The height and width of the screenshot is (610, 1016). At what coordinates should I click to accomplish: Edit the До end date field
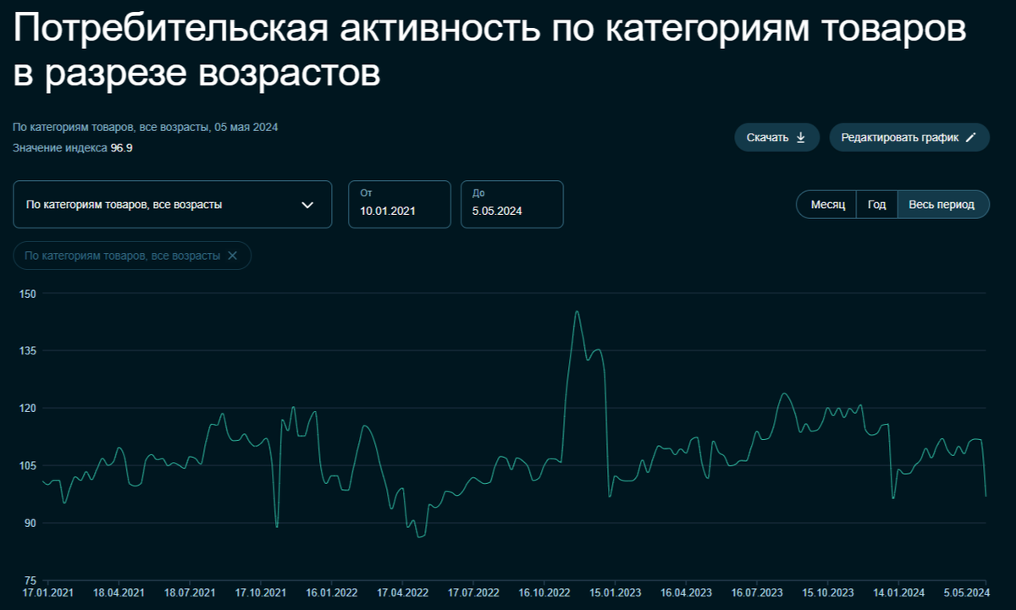point(512,205)
